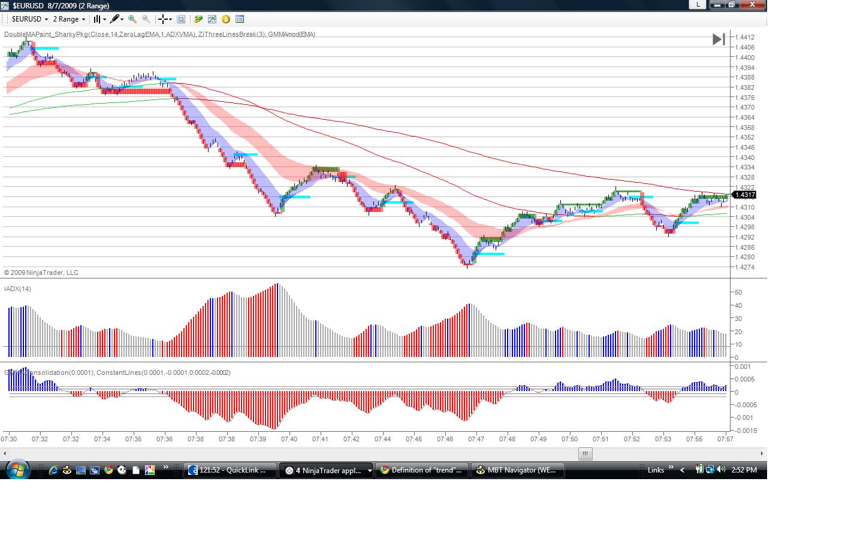The width and height of the screenshot is (863, 539).
Task: Zoom in on the chart
Action: 132,19
